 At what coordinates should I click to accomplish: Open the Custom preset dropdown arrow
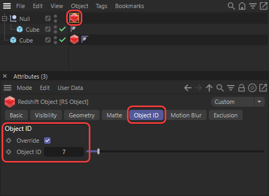click(x=259, y=102)
